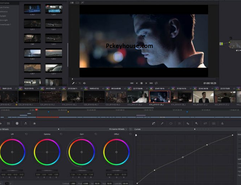Mute audio with viewer speaker icon
This screenshot has width=241, height=185.
coord(84,83)
